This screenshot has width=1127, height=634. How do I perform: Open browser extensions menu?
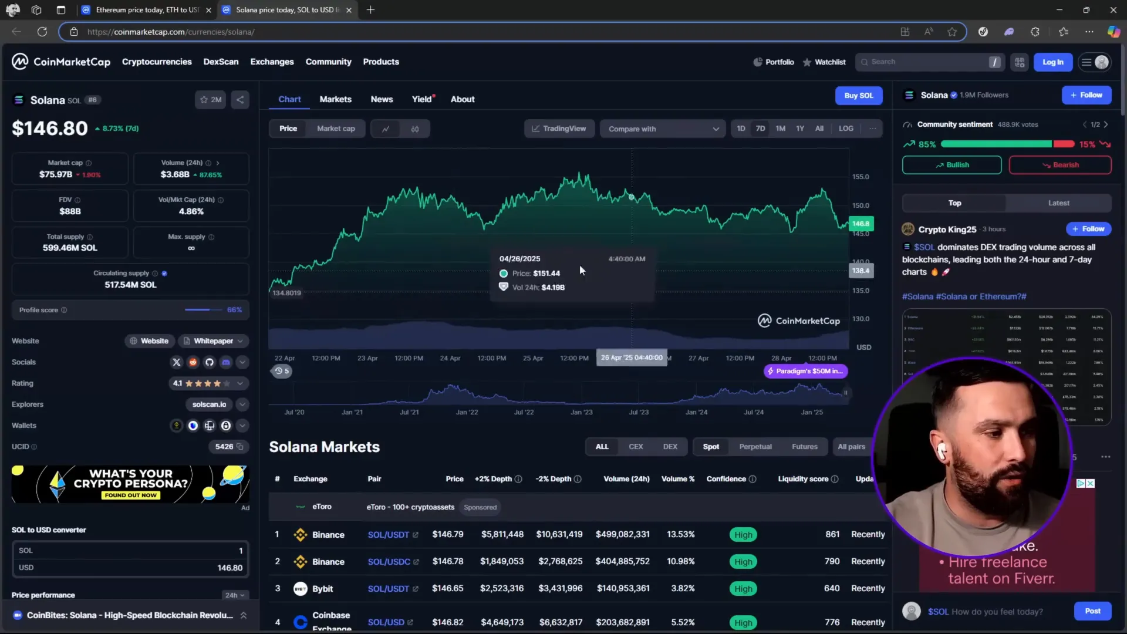1035,32
